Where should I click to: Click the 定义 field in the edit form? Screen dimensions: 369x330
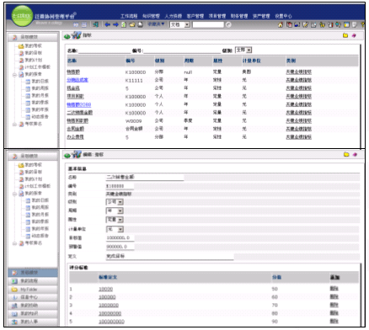click(169, 256)
